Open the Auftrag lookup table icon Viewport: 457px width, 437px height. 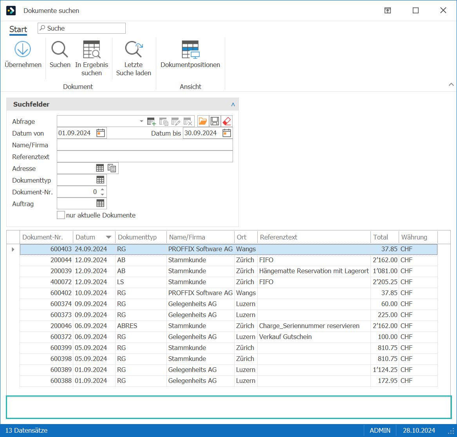point(100,203)
